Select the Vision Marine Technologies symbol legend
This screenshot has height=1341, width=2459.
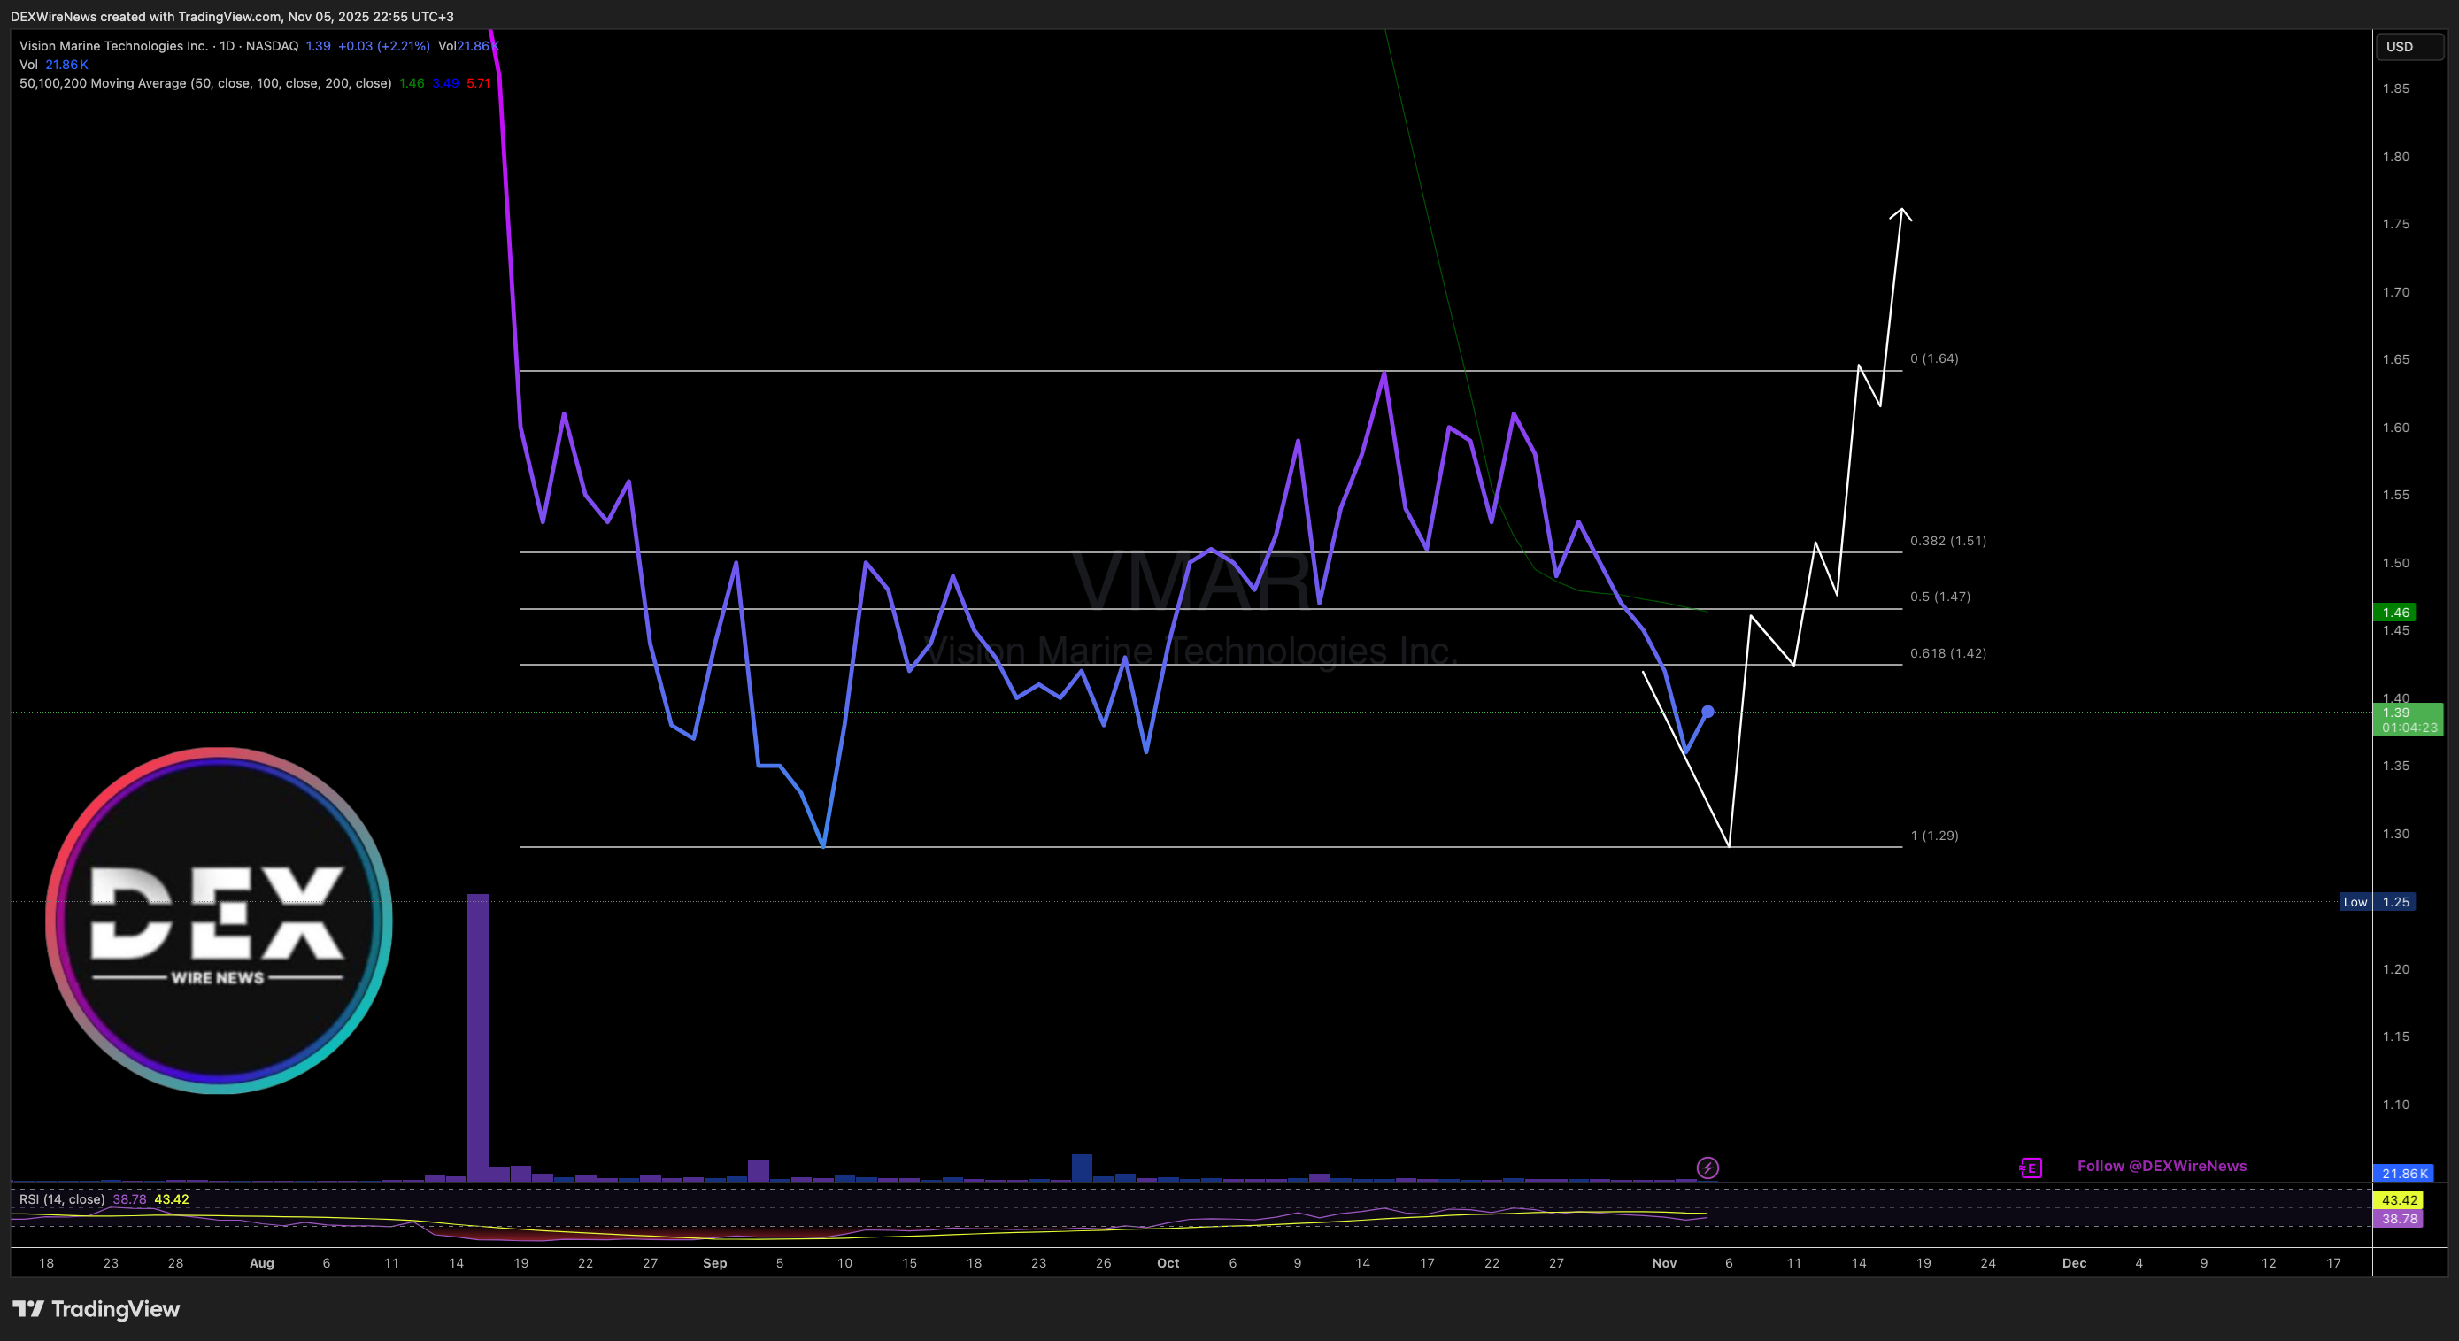(x=113, y=46)
